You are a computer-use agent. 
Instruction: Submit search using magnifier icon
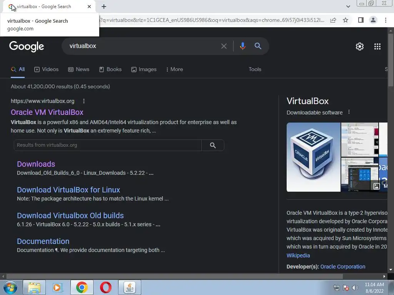coord(258,46)
